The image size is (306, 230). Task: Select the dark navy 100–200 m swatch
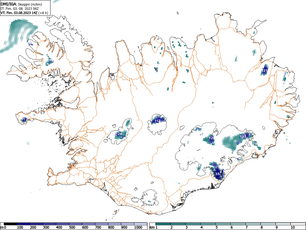tap(24, 224)
